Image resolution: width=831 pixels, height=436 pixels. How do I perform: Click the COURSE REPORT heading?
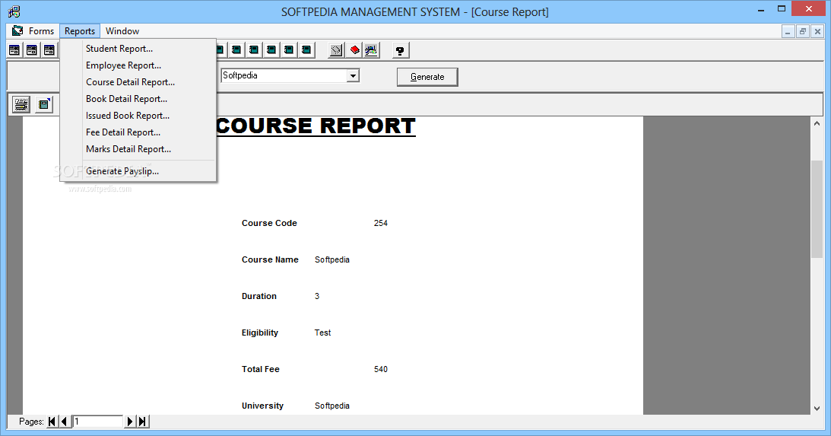pyautogui.click(x=316, y=126)
